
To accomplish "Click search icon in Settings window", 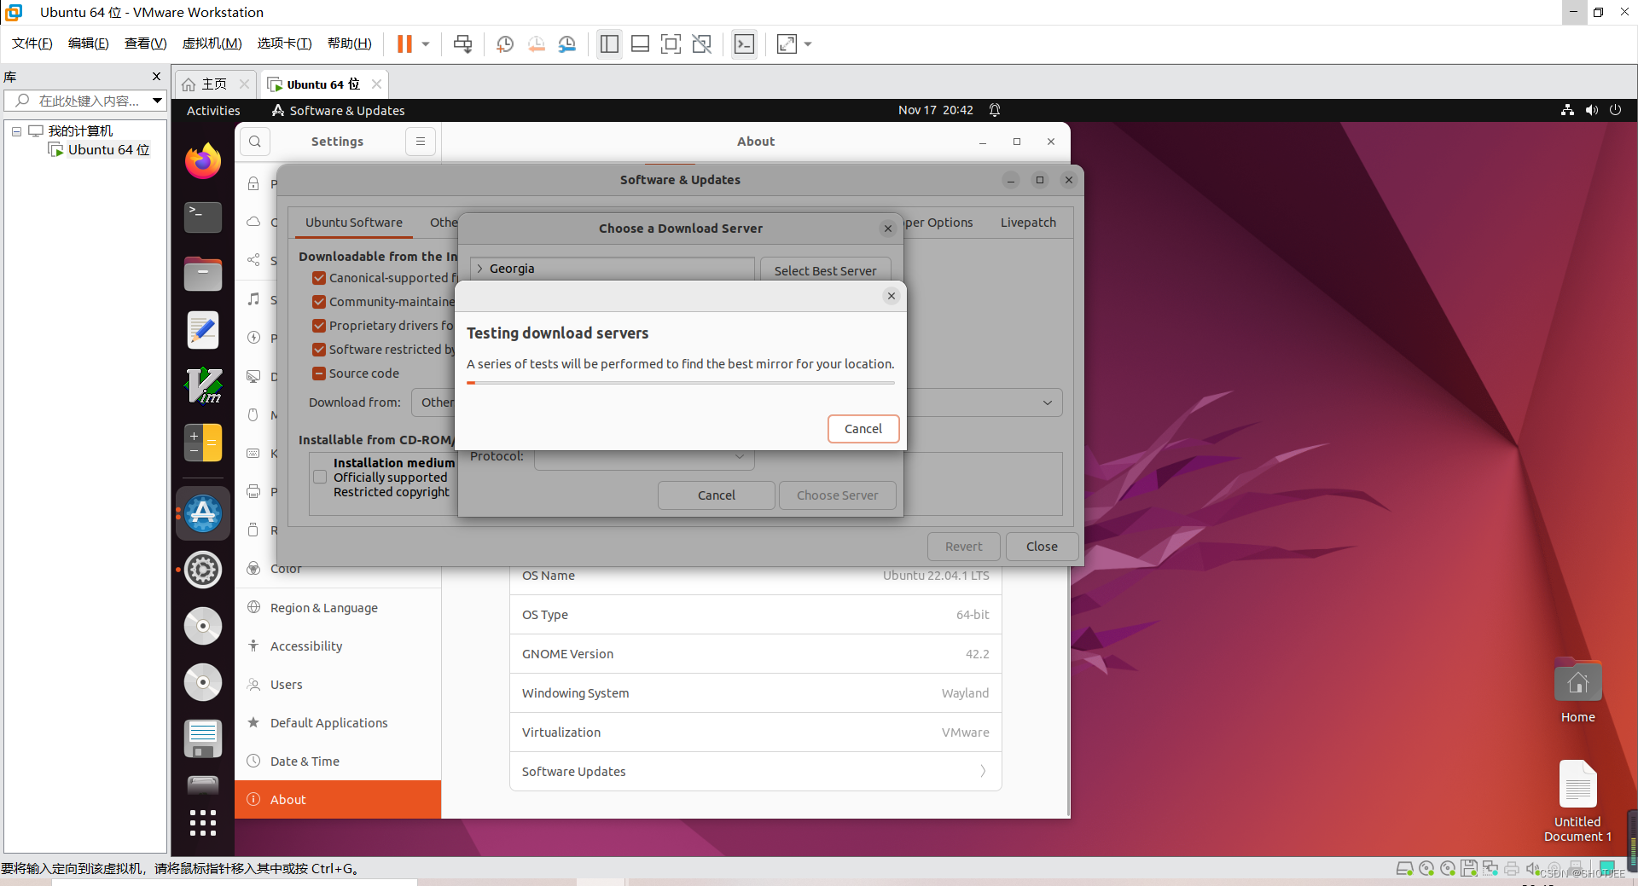I will 255,142.
